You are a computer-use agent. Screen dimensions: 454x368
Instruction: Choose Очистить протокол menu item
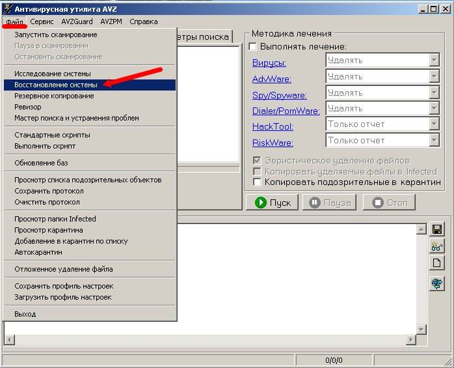90,202
